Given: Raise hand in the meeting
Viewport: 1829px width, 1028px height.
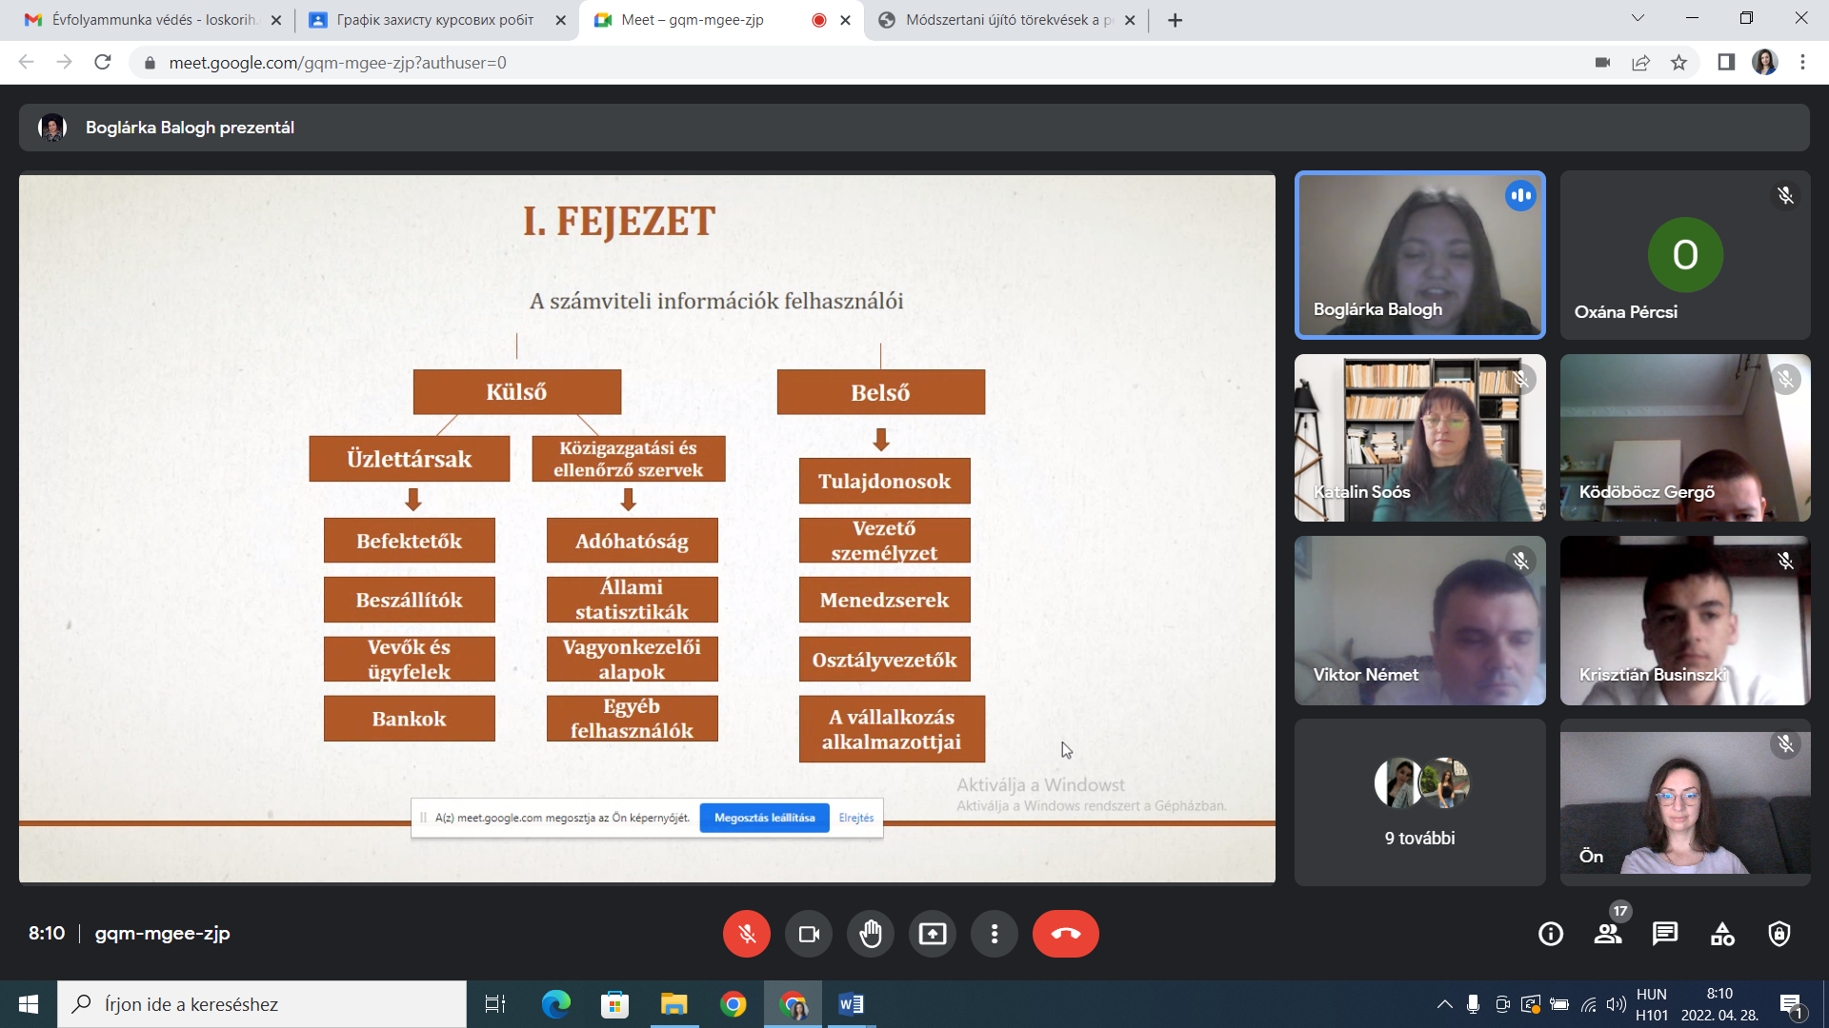Looking at the screenshot, I should tap(870, 934).
